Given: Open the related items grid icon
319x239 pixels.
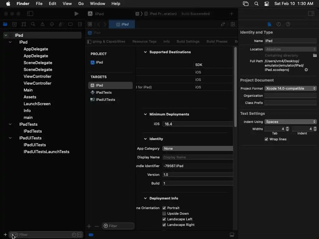Looking at the screenshot, I should tap(90, 24).
